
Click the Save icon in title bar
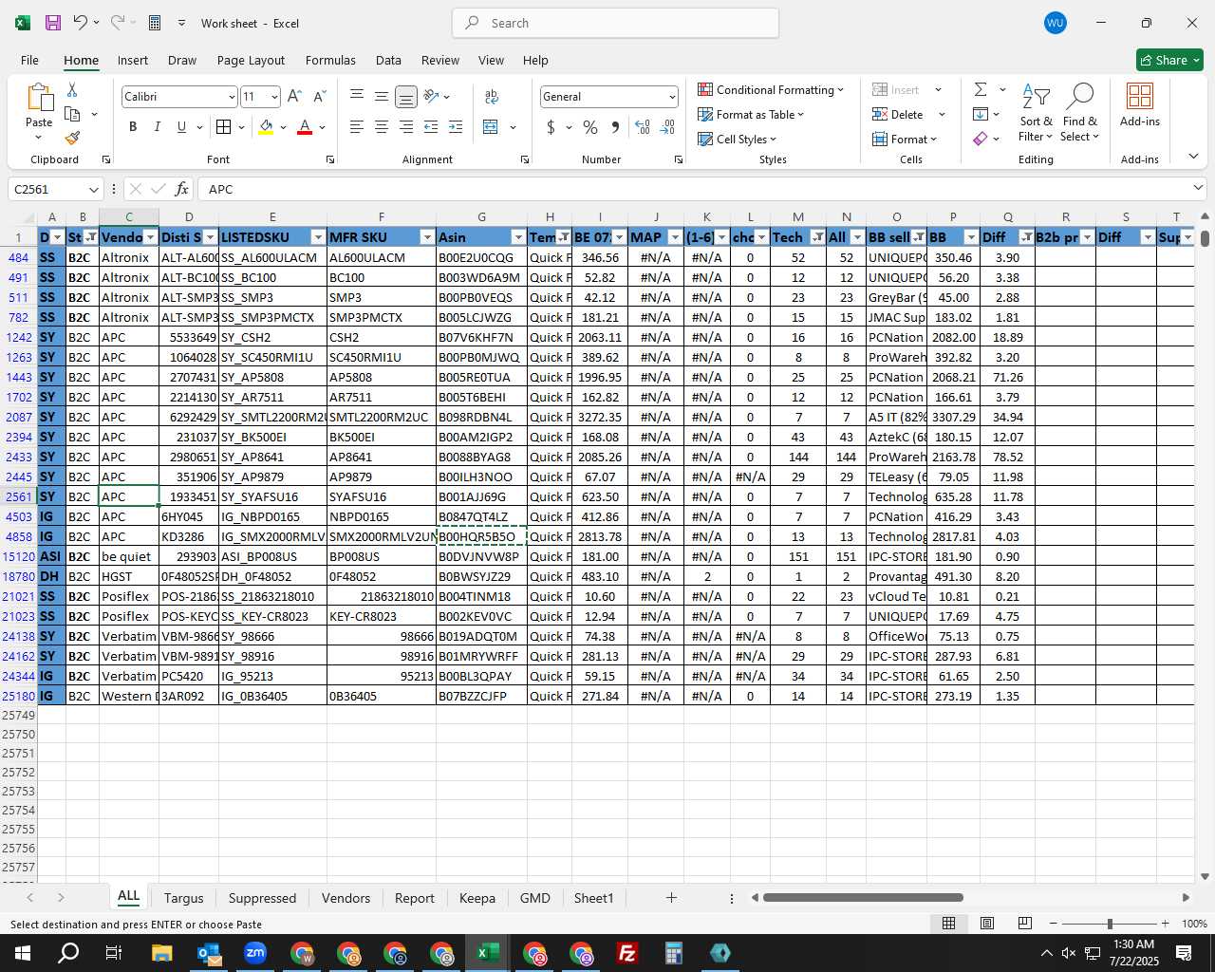[x=53, y=23]
